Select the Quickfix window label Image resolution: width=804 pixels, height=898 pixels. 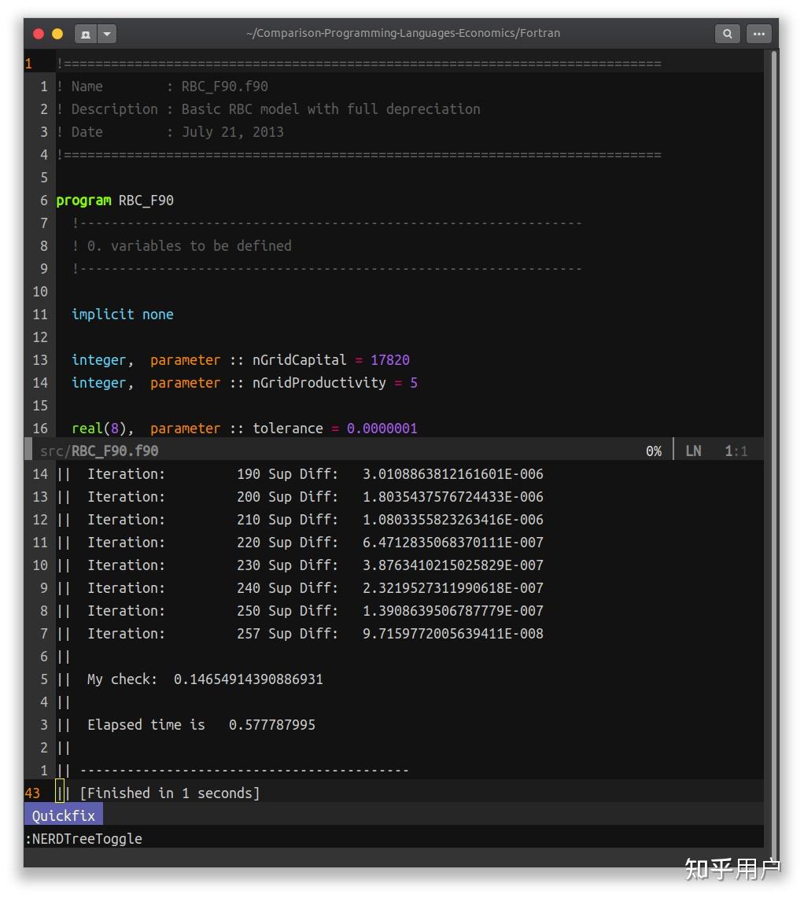coord(63,815)
